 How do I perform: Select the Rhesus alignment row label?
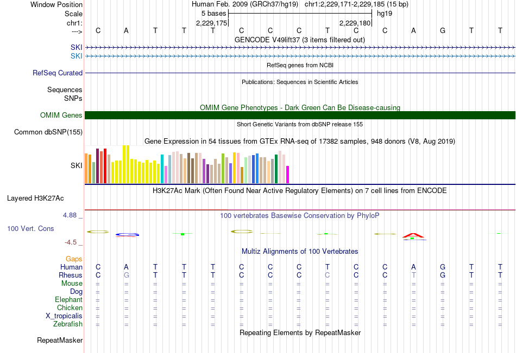pos(71,275)
